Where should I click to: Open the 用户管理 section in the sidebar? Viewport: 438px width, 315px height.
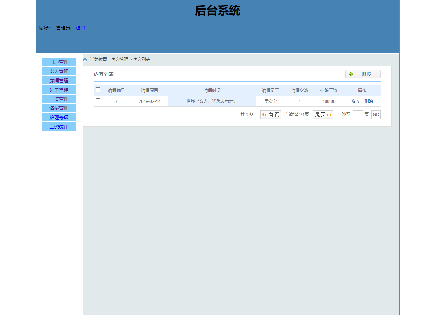pos(59,62)
